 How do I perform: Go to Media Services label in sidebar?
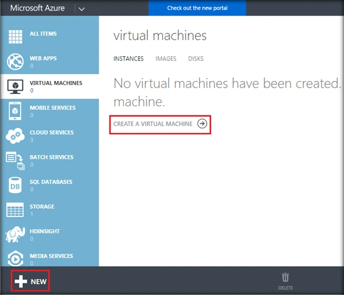tap(52, 256)
